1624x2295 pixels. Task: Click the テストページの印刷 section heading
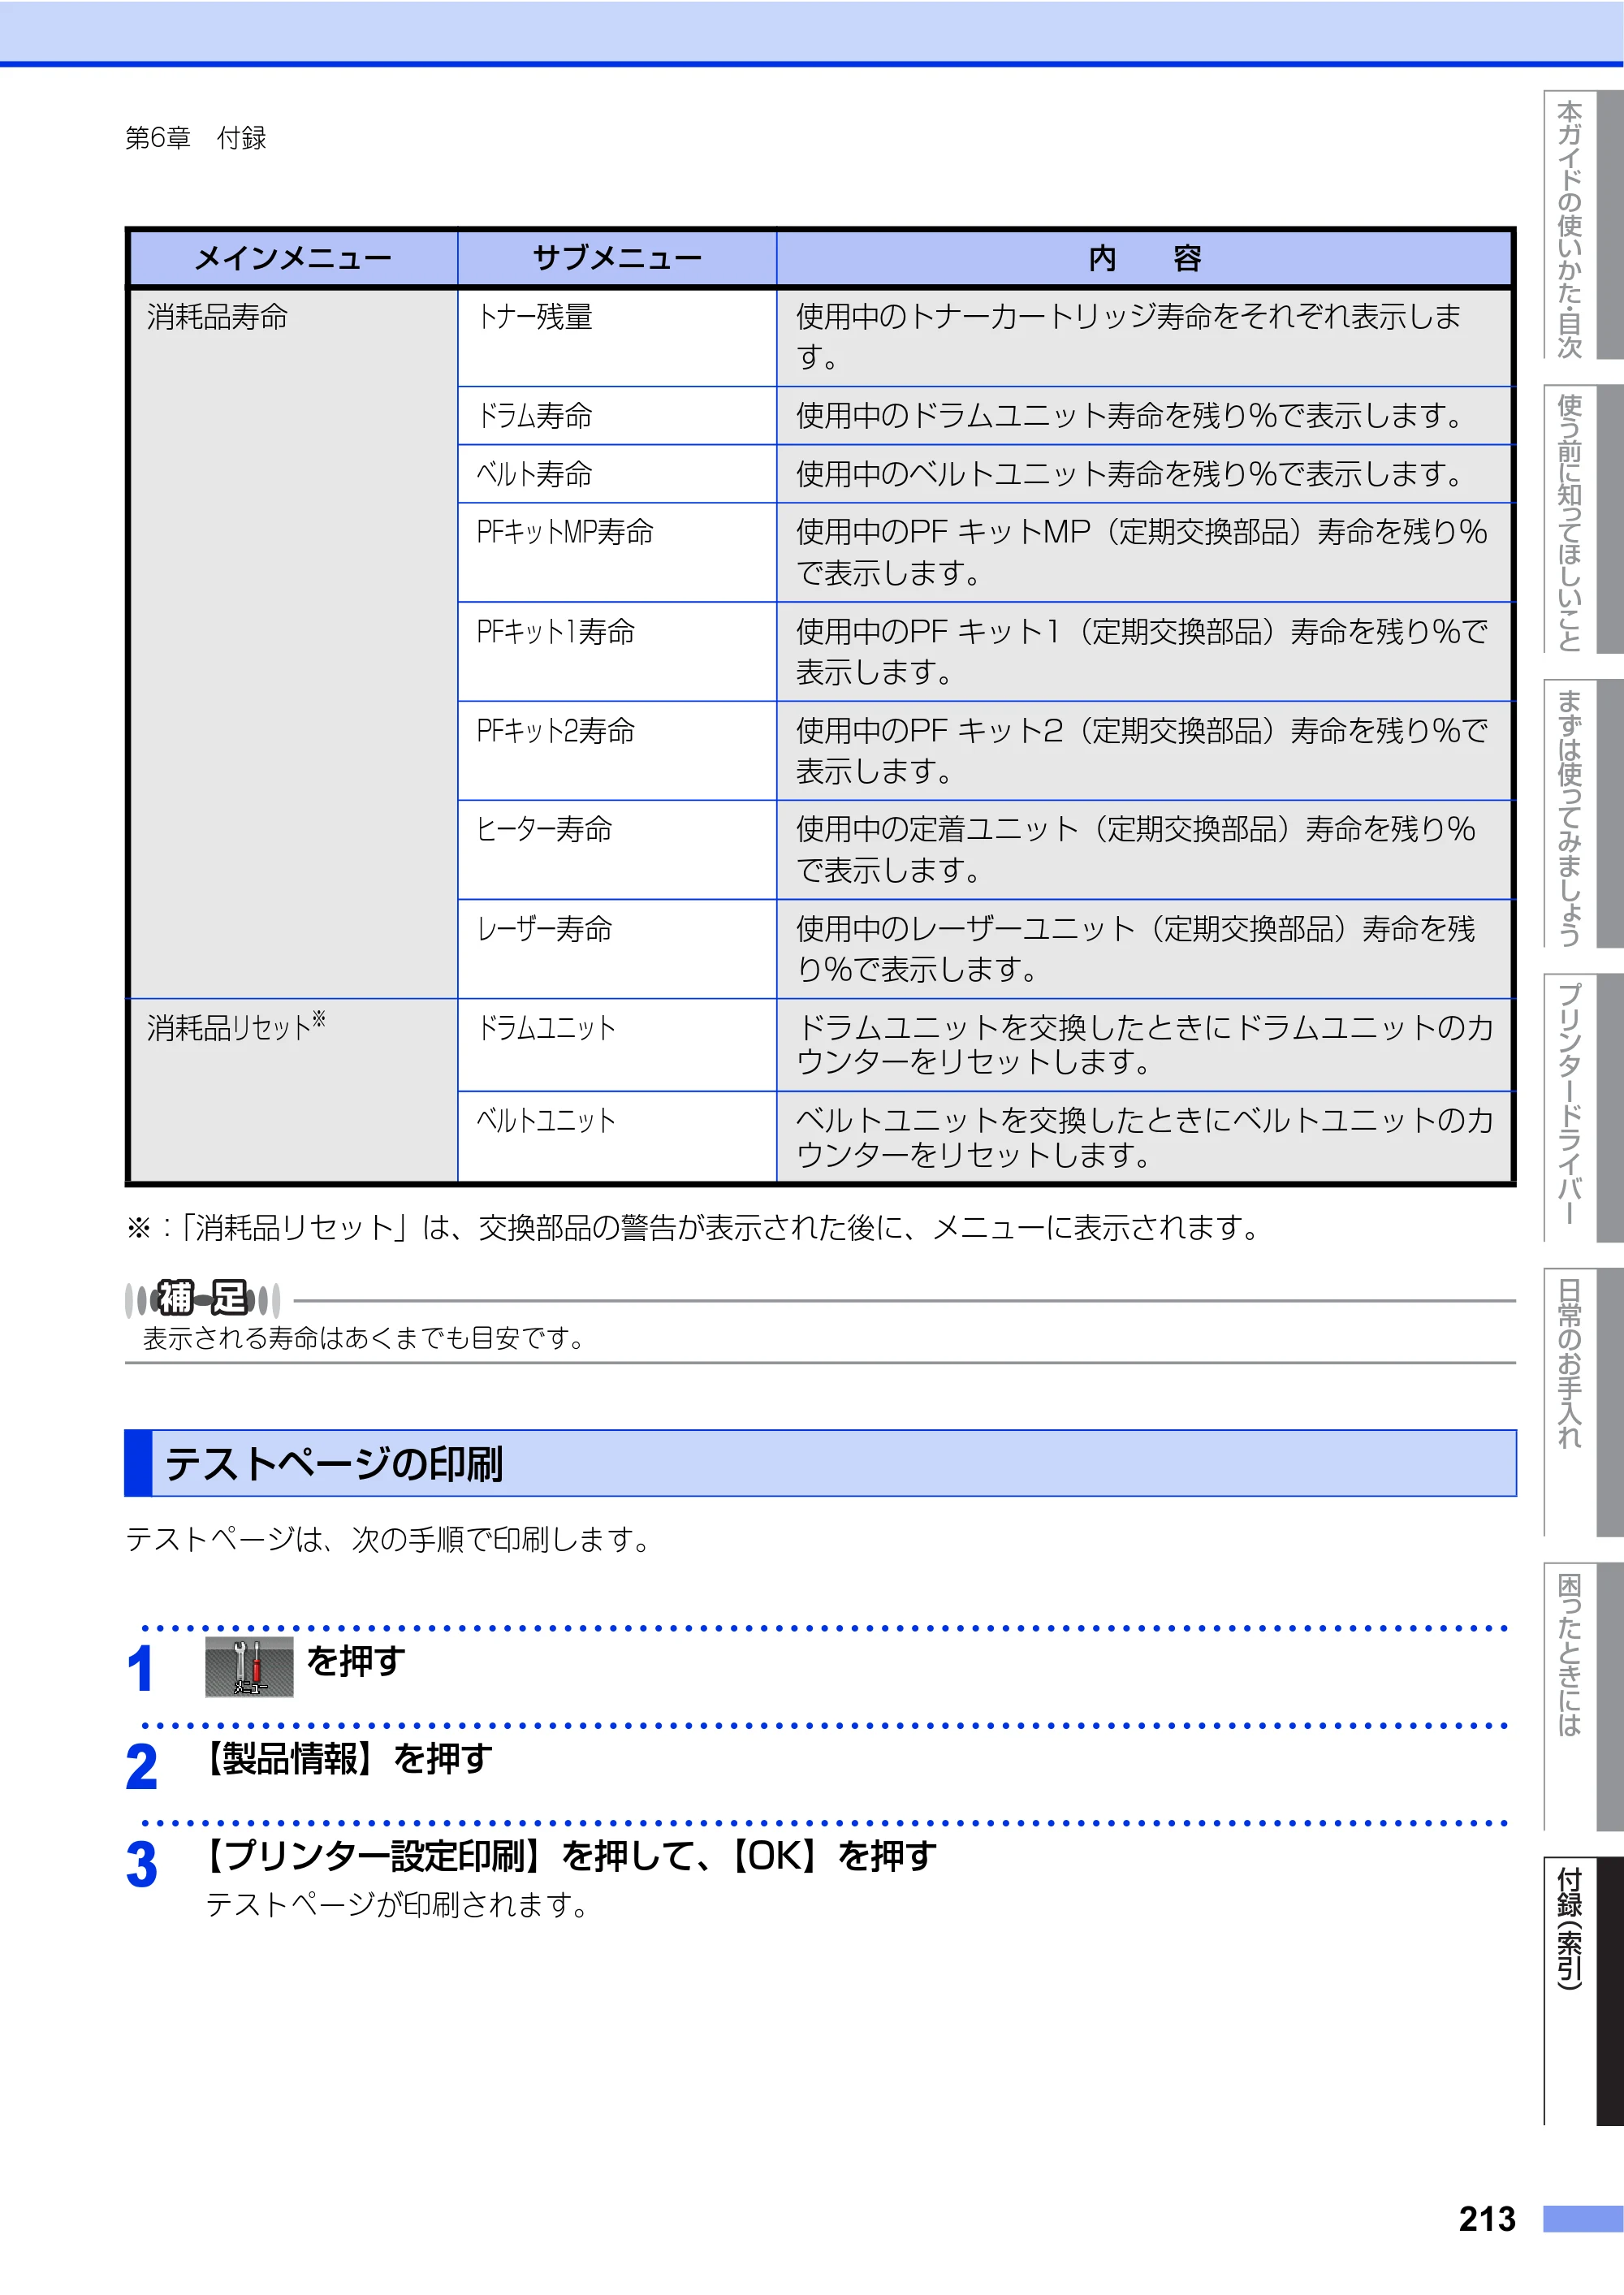click(820, 1463)
